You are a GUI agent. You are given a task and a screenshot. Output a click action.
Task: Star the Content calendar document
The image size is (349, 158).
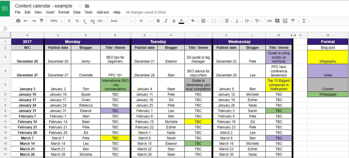pos(80,6)
